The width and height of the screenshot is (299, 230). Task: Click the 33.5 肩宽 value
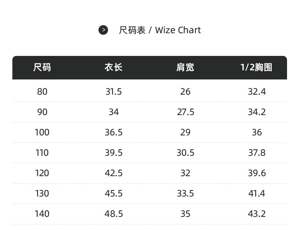pyautogui.click(x=185, y=194)
